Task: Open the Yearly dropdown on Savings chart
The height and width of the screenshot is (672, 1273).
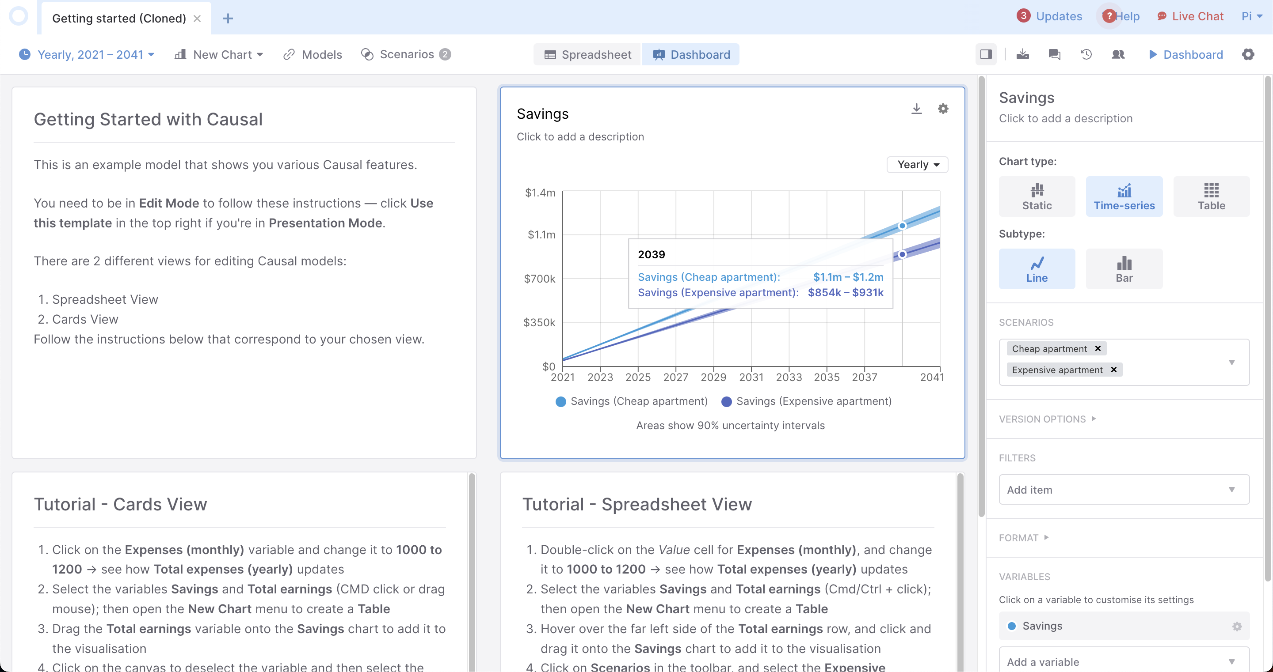Action: [918, 164]
